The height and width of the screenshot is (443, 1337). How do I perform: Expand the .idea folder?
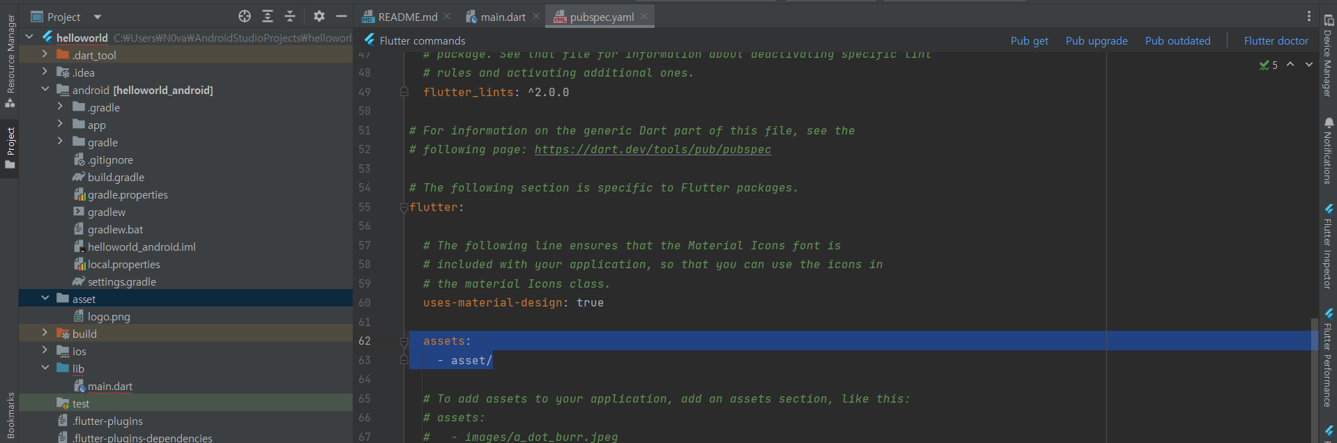[45, 71]
